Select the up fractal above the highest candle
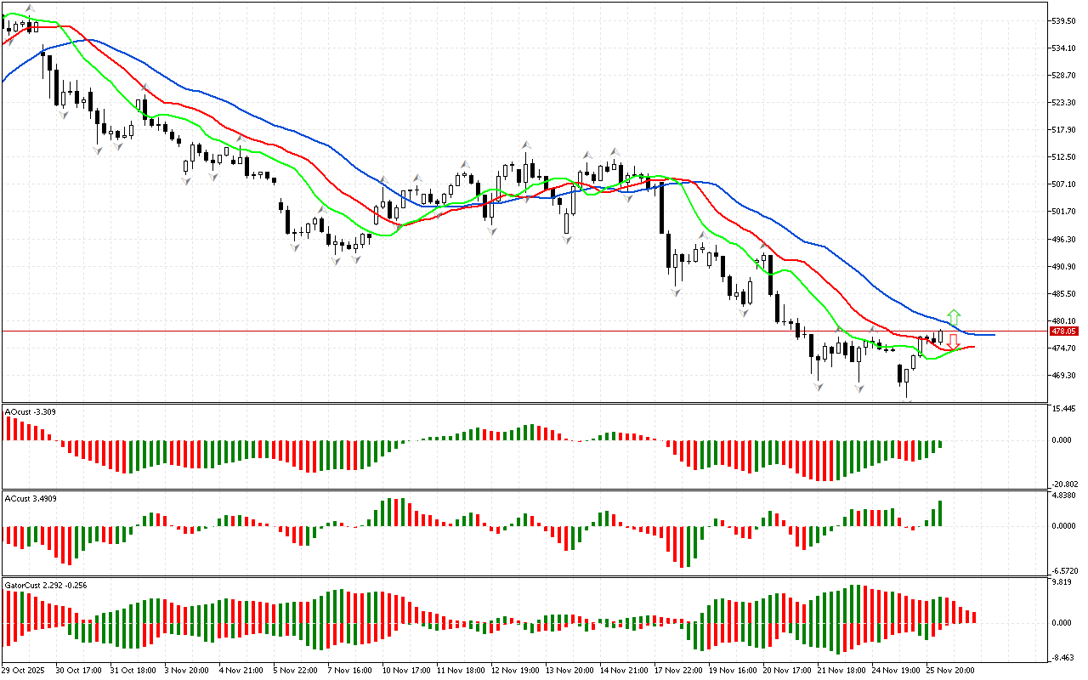The image size is (1088, 680). (30, 8)
